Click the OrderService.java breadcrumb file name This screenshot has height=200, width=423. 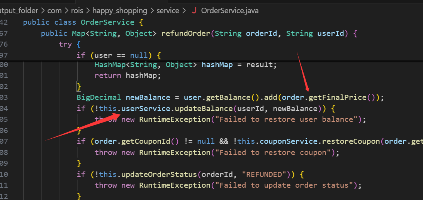[x=230, y=10]
